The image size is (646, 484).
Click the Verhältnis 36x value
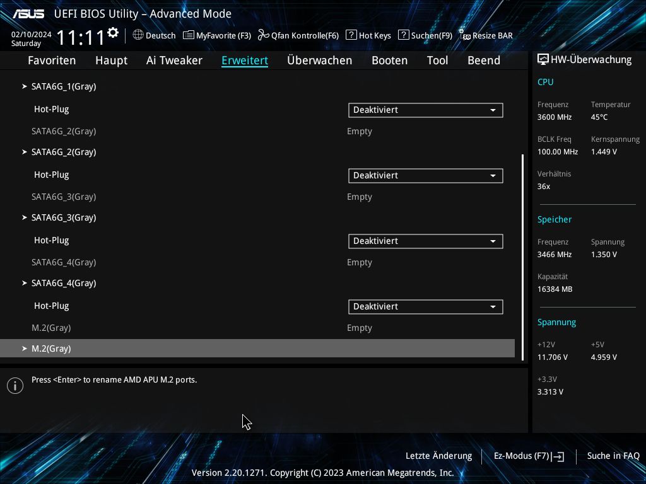click(x=544, y=187)
